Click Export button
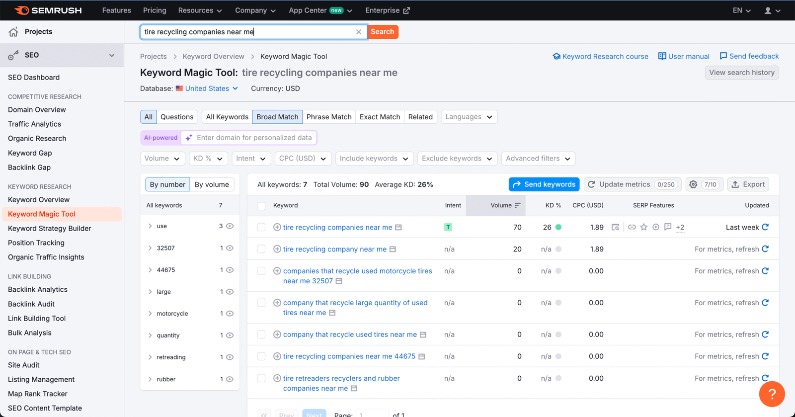The height and width of the screenshot is (417, 795). (x=748, y=184)
